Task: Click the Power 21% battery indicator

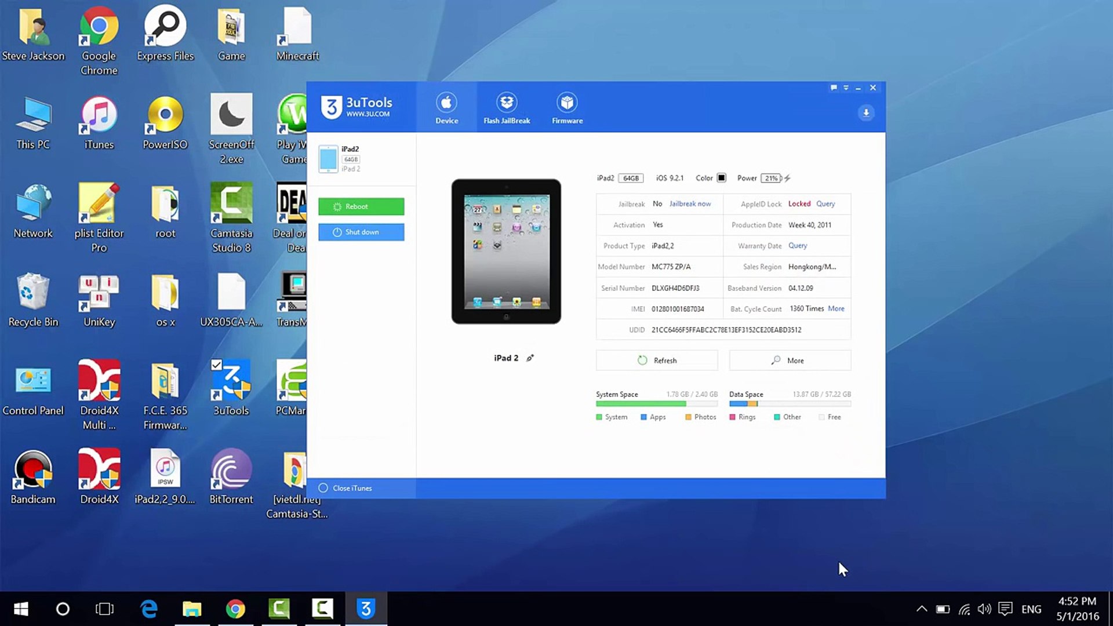Action: click(x=772, y=178)
